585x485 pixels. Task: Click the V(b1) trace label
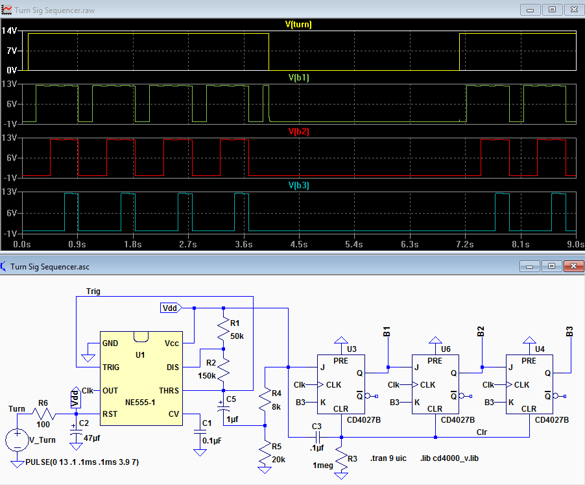(299, 78)
